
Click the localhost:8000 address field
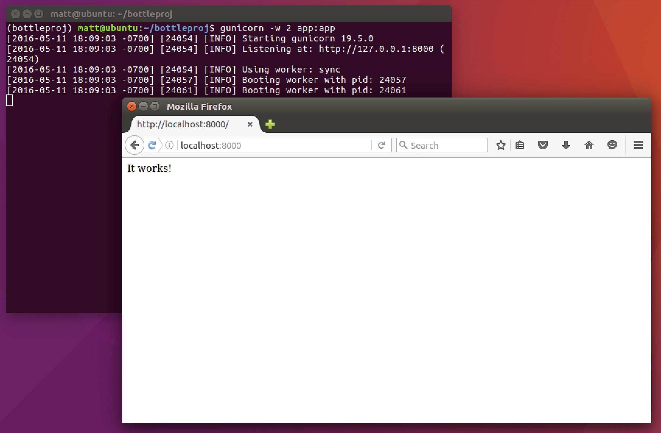274,145
